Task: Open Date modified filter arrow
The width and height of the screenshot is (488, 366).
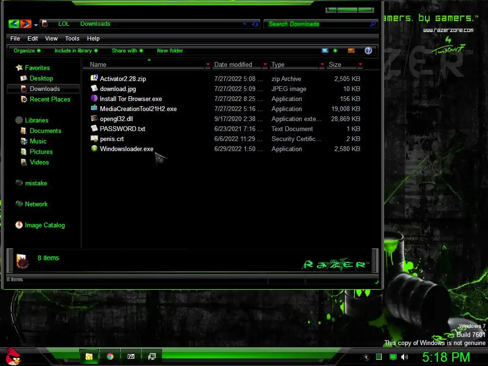Action: (x=265, y=64)
